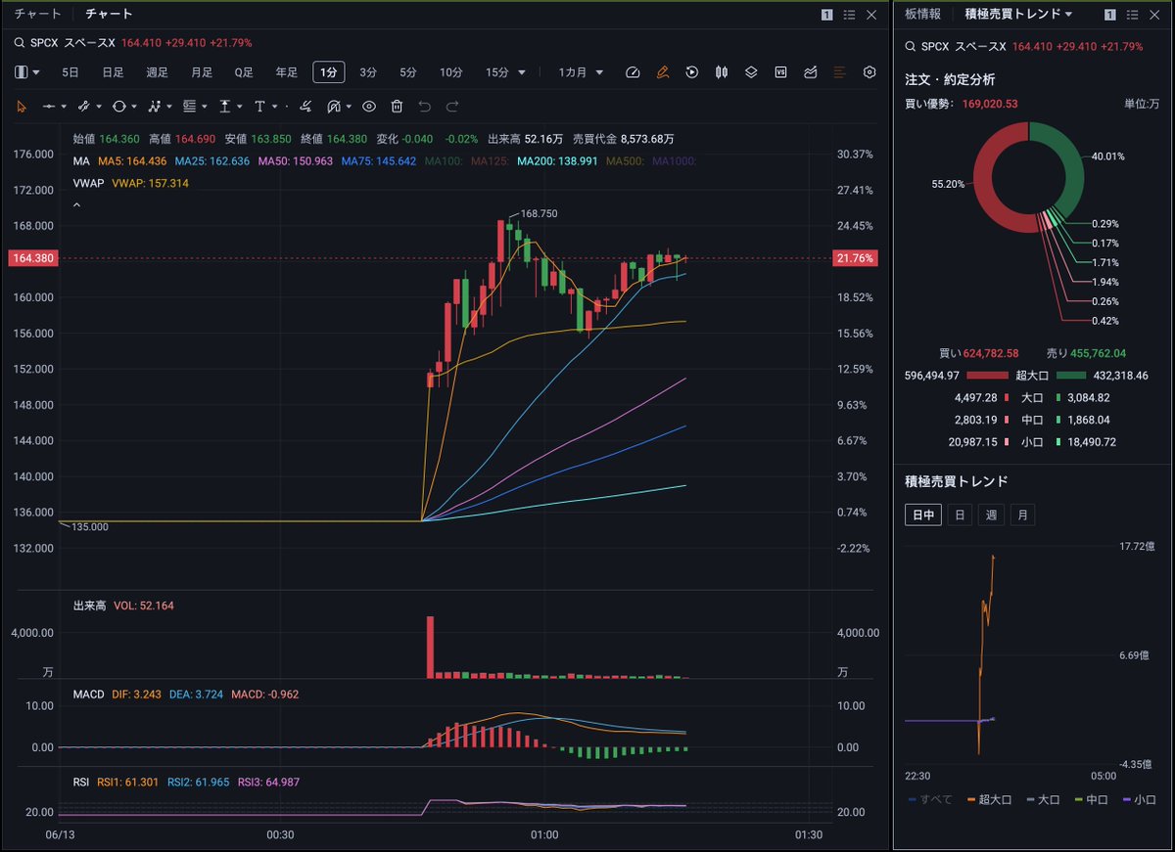This screenshot has width=1175, height=852.
Task: Open the left チャート tab
Action: pos(37,15)
